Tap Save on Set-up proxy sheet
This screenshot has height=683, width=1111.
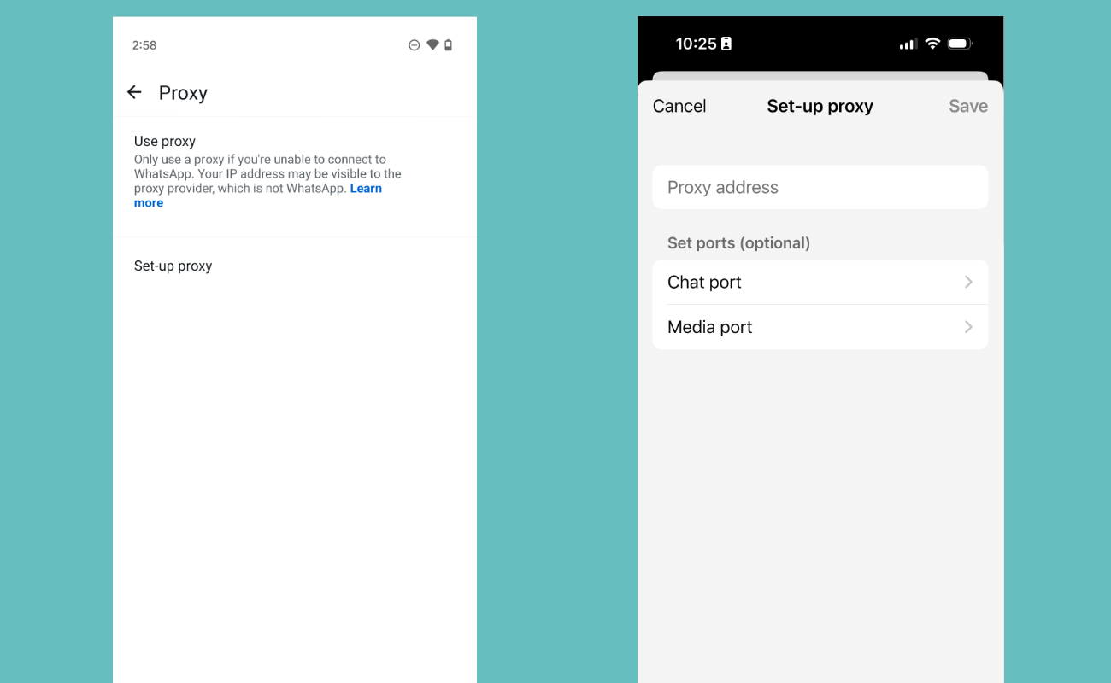tap(968, 106)
